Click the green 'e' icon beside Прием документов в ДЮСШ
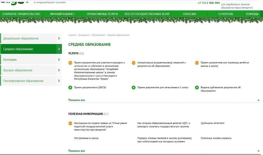 [70, 87]
